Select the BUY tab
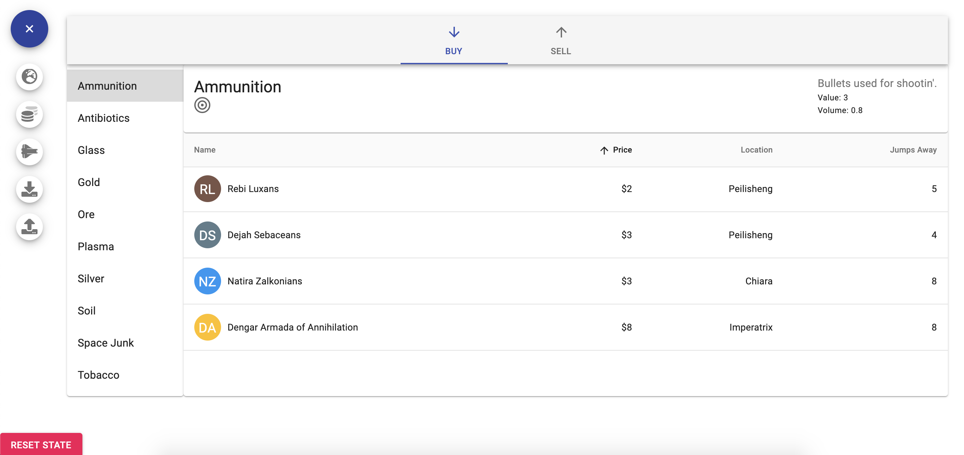The height and width of the screenshot is (455, 964). (454, 41)
